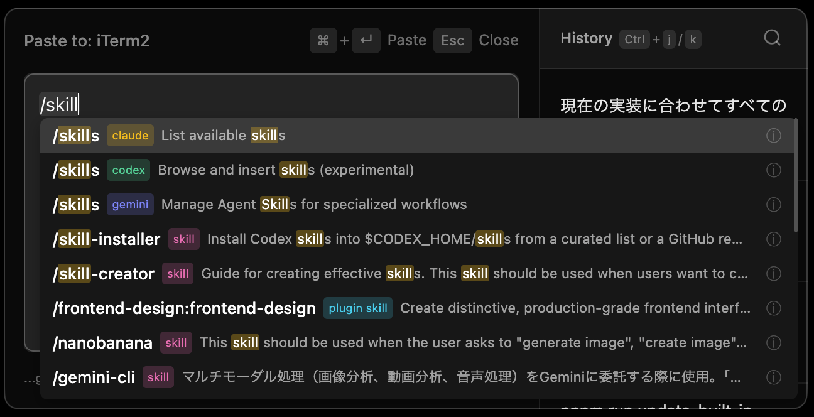Screen dimensions: 814x417
Task: Click the Command key shortcut badge
Action: [x=323, y=41]
